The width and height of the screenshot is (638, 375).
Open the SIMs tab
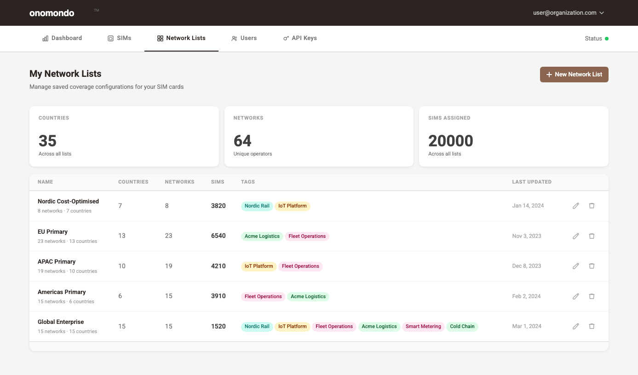(x=120, y=38)
